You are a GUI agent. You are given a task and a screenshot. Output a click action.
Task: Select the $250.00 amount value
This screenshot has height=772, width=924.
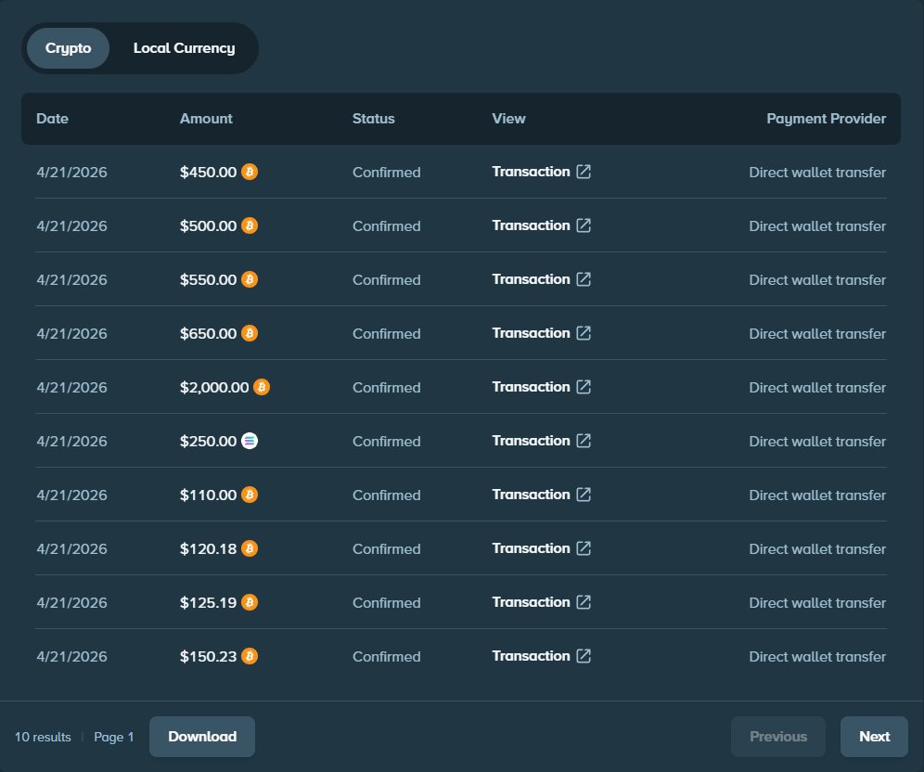click(208, 441)
